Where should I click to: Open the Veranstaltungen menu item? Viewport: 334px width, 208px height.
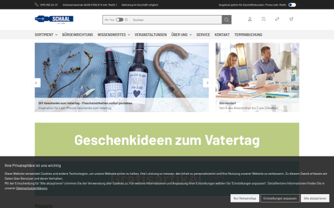click(151, 34)
